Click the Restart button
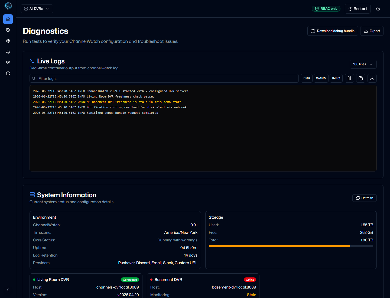 [x=357, y=9]
